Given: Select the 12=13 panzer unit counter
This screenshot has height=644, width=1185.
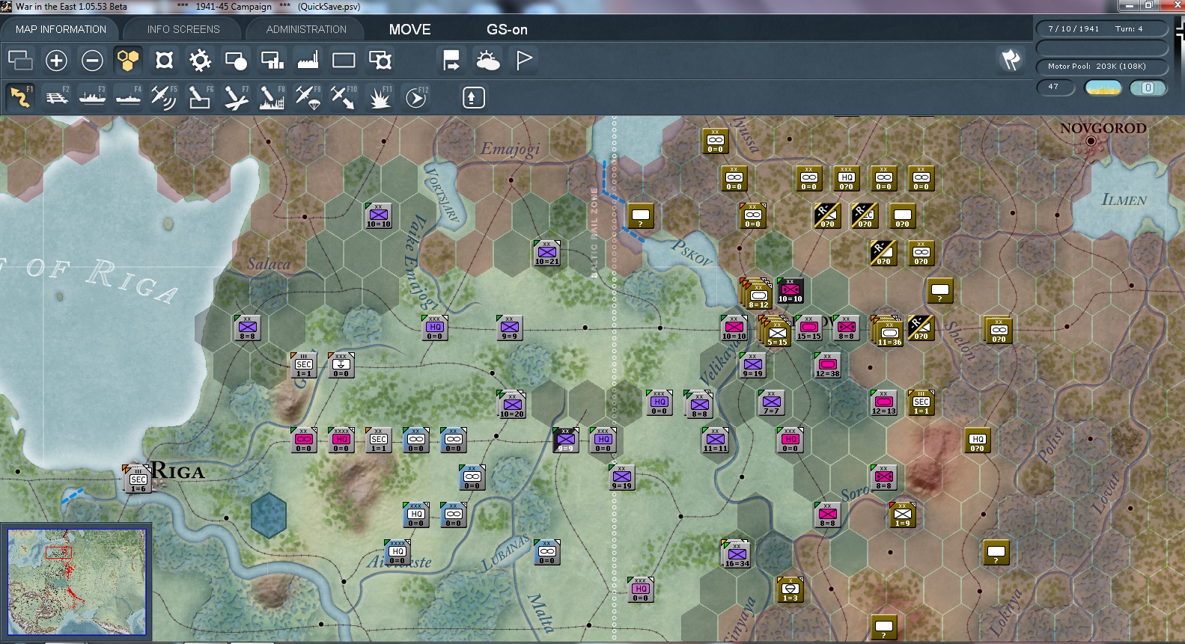Looking at the screenshot, I should click(884, 403).
